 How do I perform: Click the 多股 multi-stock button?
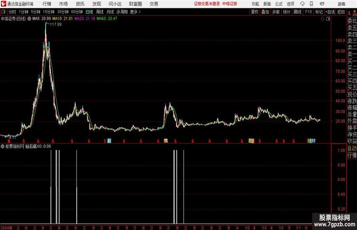[276, 12]
